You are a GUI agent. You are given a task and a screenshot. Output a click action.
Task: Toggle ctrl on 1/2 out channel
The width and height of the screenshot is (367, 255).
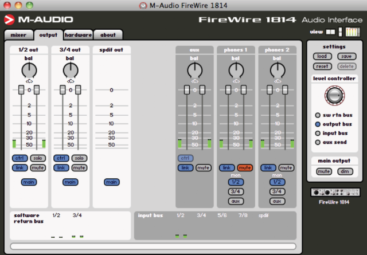(x=20, y=158)
